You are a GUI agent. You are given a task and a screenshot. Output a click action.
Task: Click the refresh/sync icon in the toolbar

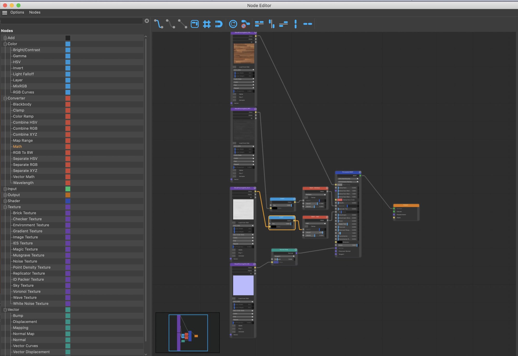(x=233, y=24)
